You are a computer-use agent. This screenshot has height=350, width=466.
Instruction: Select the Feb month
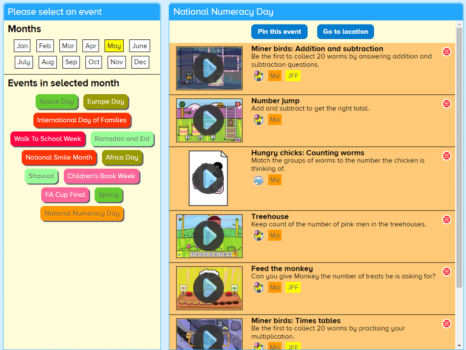[45, 46]
